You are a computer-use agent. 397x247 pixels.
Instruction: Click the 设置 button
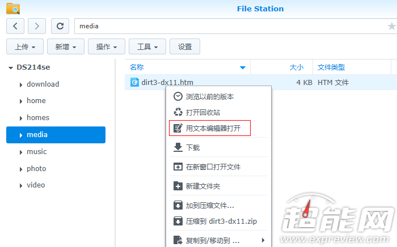point(185,46)
